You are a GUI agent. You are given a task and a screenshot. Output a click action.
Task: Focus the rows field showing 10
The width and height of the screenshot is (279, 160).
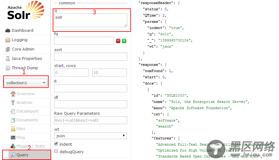(x=110, y=72)
